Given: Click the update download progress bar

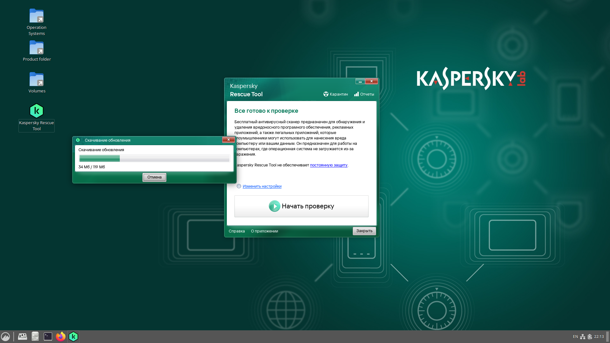Looking at the screenshot, I should [154, 158].
